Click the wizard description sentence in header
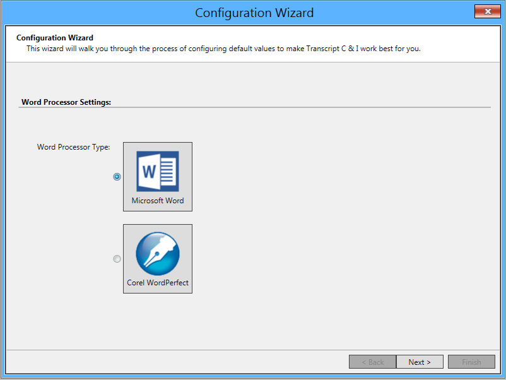506x380 pixels. tap(223, 49)
